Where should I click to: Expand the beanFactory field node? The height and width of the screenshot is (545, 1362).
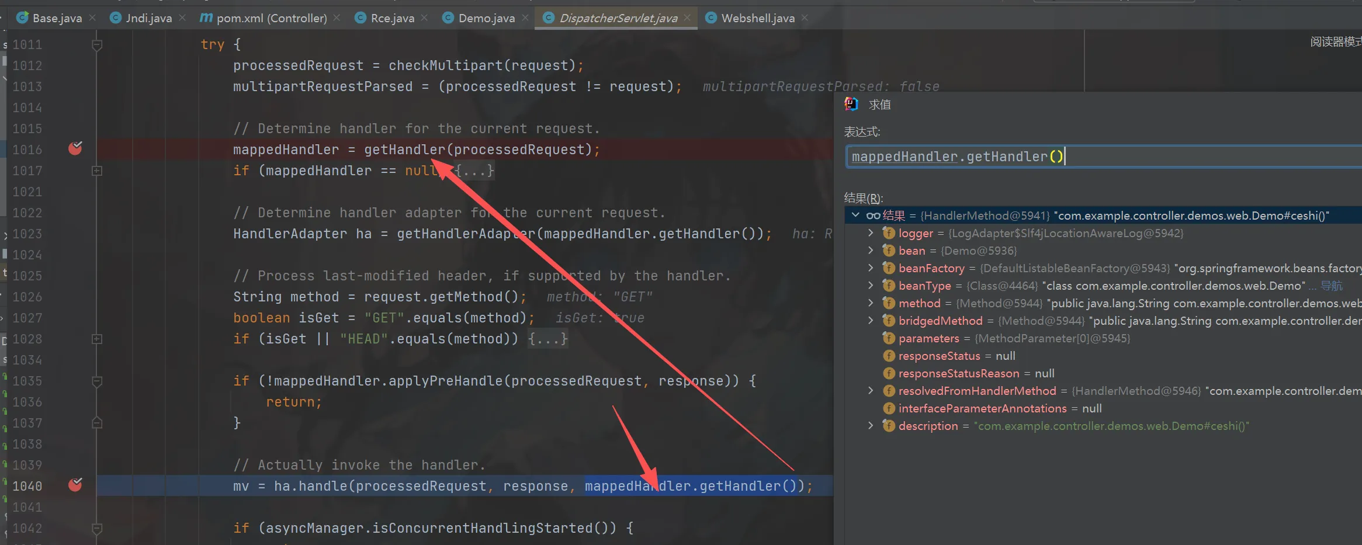(x=871, y=268)
